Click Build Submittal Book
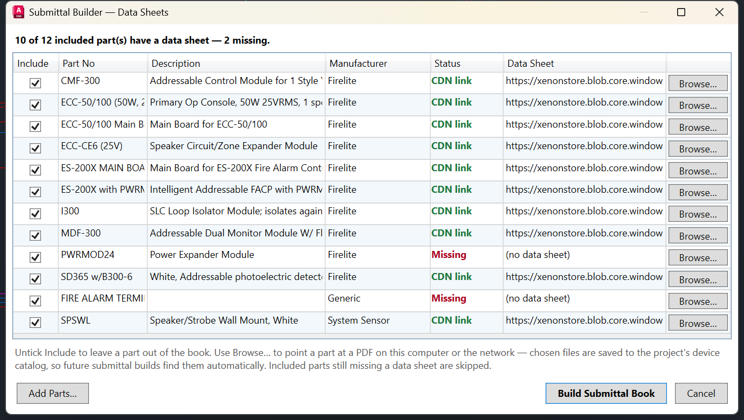 click(606, 394)
